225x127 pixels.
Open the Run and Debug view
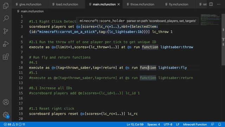click(x=6, y=44)
